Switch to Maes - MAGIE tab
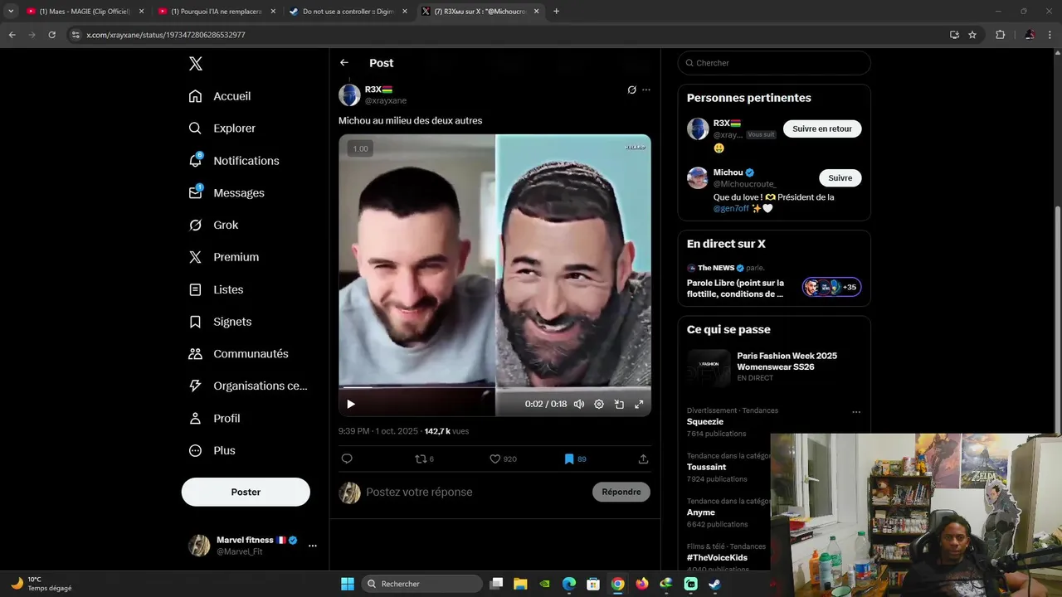This screenshot has height=597, width=1062. [x=84, y=12]
